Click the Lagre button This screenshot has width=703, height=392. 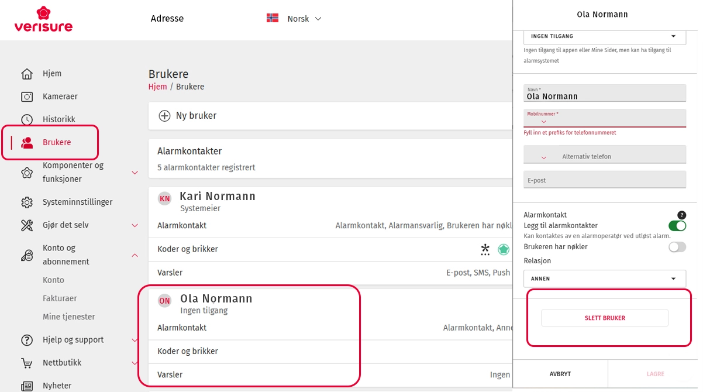(655, 374)
